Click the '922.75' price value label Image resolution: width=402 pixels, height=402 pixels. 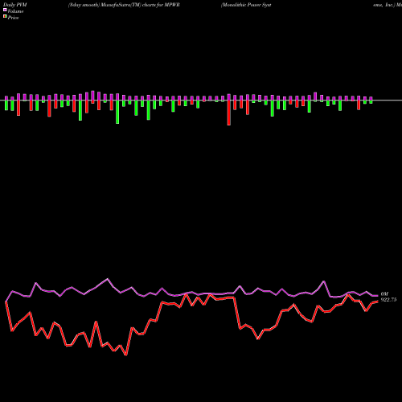click(x=388, y=300)
